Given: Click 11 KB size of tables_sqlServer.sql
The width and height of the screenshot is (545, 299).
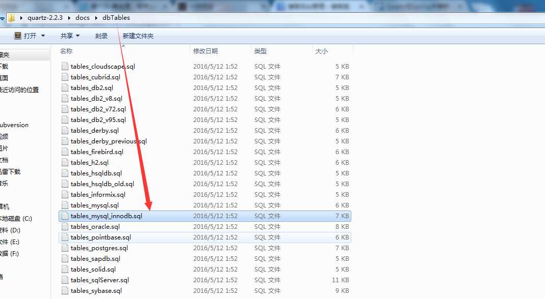Looking at the screenshot, I should tap(340, 280).
